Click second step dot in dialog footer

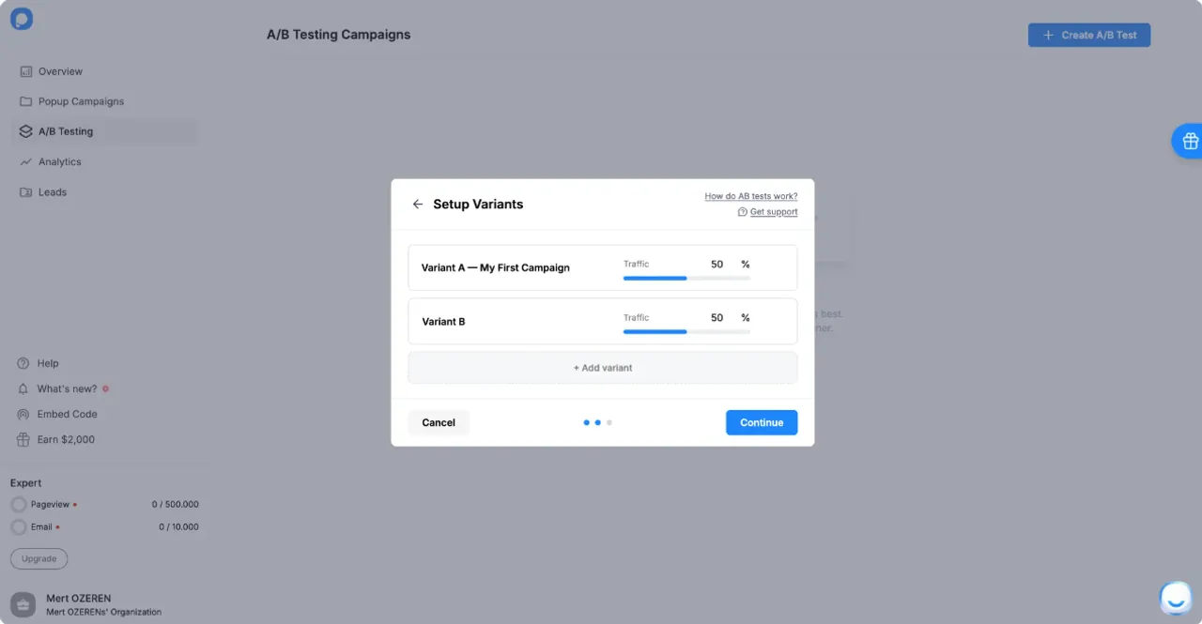coord(598,422)
